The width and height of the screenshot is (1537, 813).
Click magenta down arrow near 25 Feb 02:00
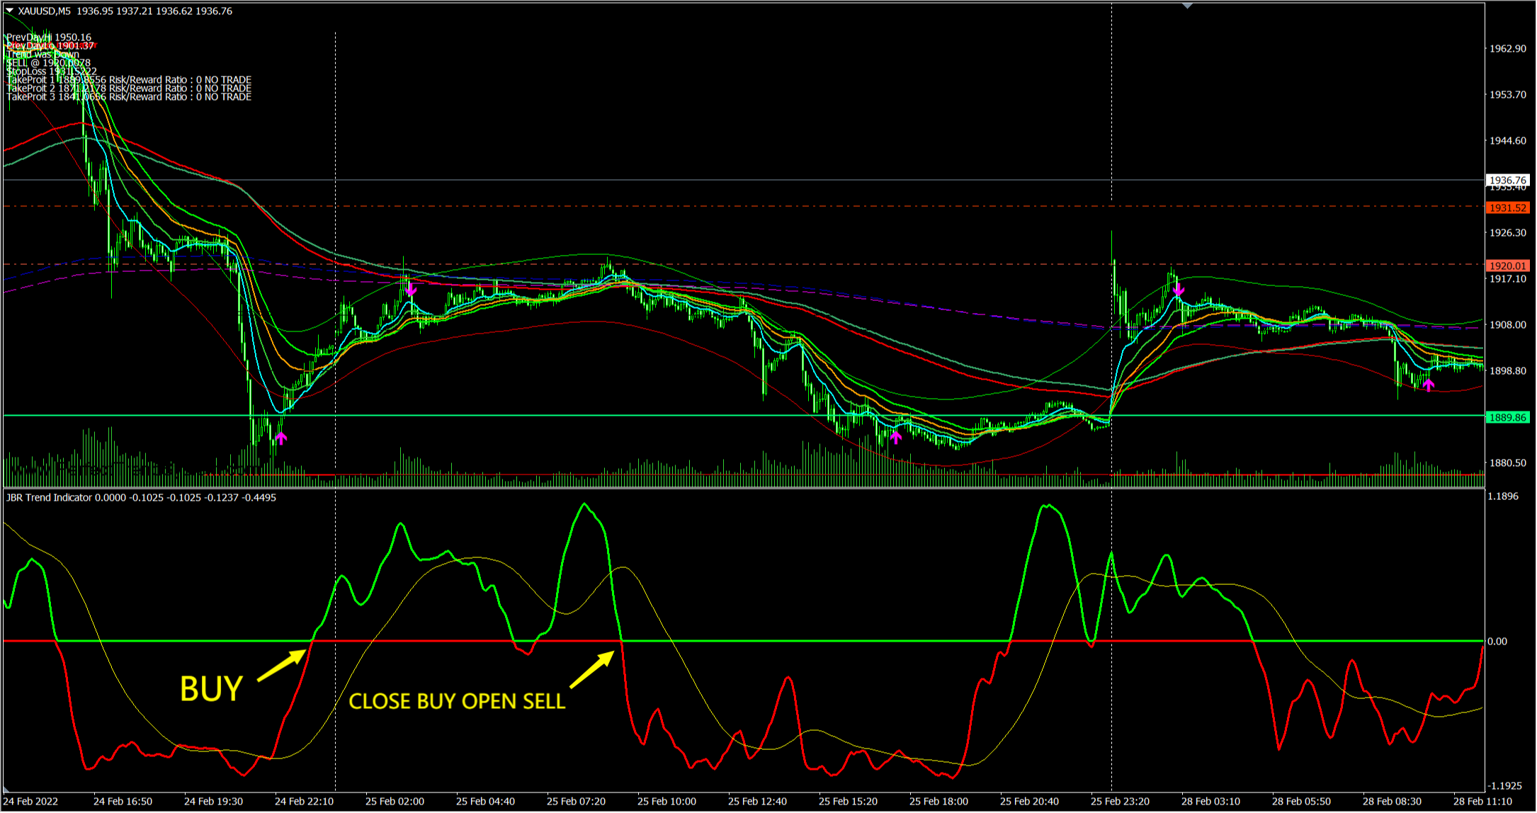coord(411,290)
